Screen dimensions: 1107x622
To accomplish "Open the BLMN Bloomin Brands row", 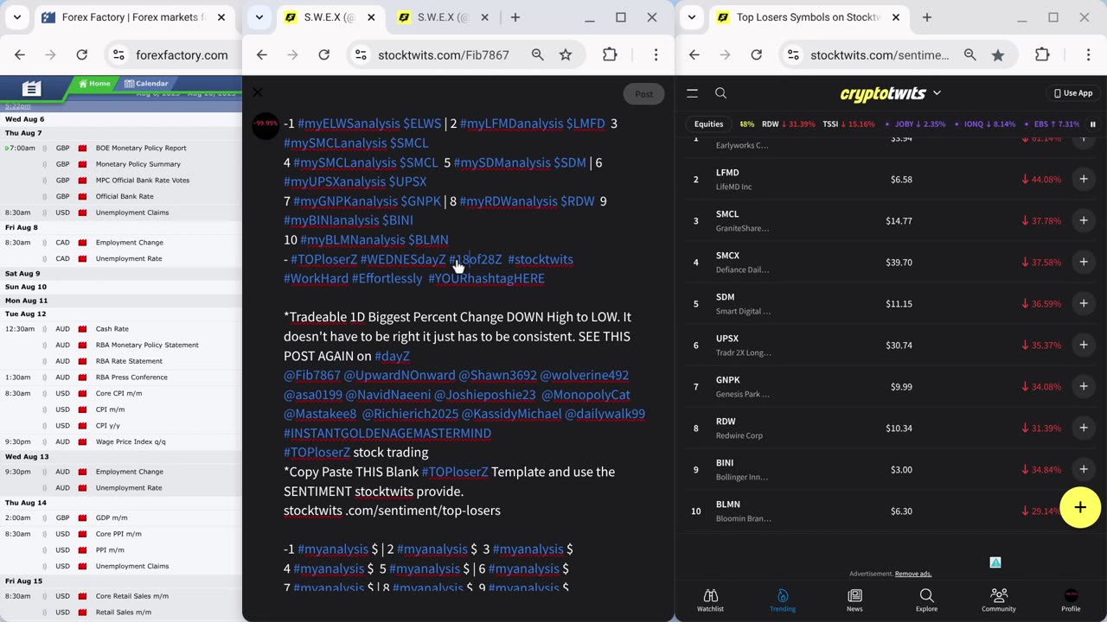I will coord(891,511).
